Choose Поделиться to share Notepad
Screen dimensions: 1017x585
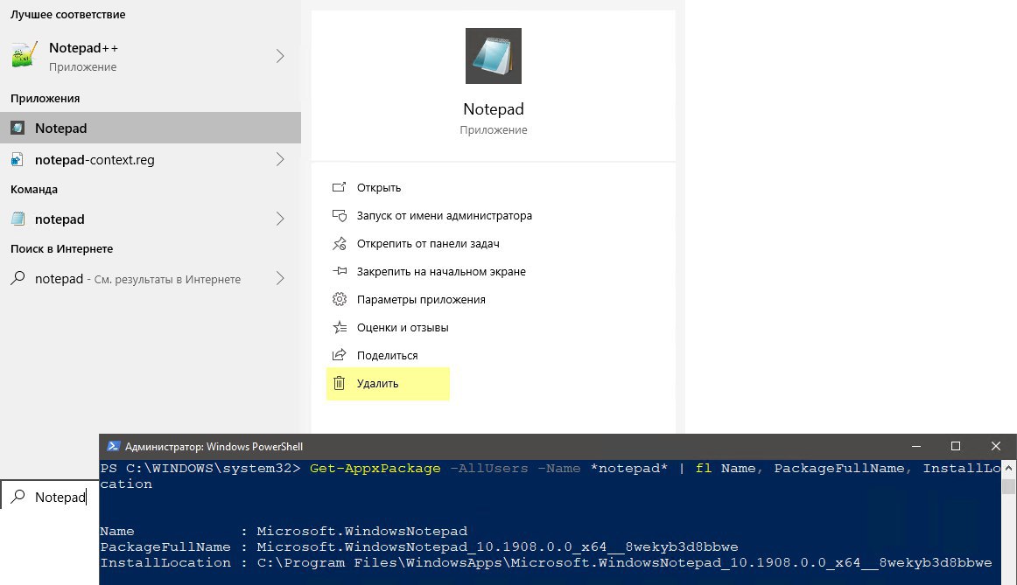tap(387, 355)
